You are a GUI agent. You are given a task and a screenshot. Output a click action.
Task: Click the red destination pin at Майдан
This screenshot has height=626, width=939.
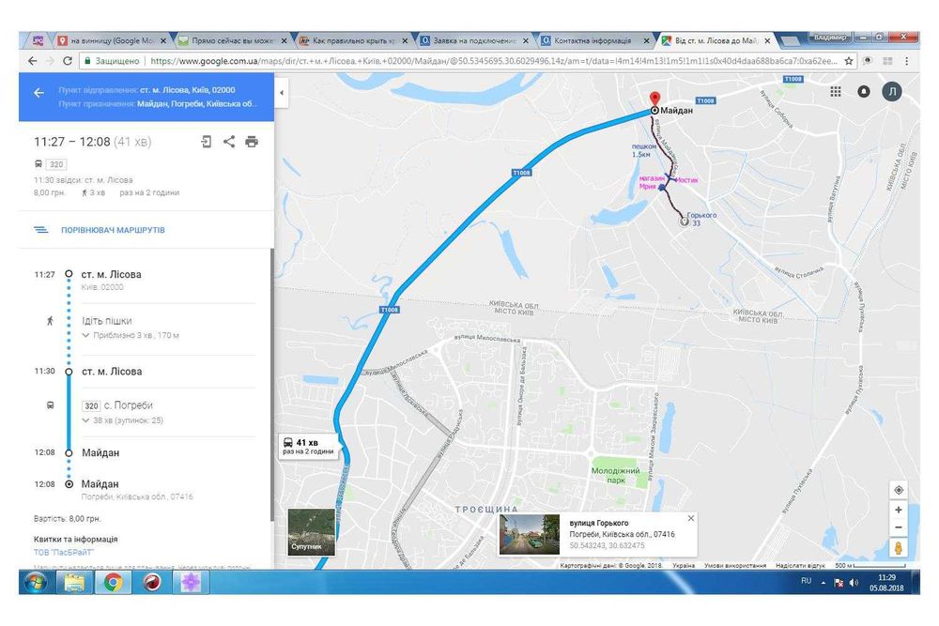tap(655, 99)
